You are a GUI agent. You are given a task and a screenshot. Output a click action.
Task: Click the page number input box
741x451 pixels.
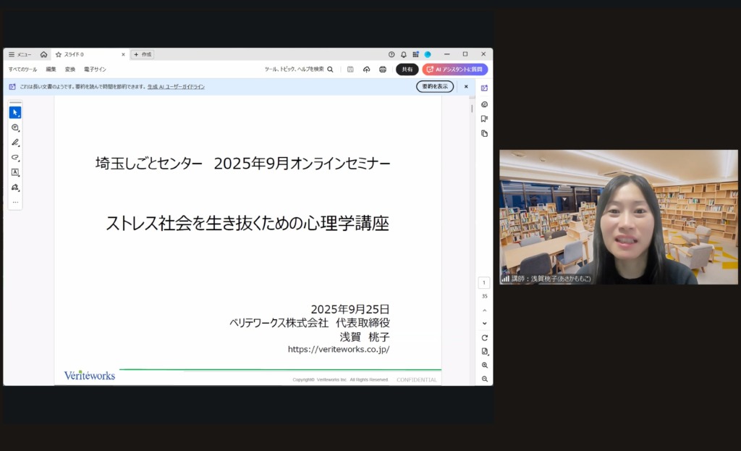pos(484,283)
